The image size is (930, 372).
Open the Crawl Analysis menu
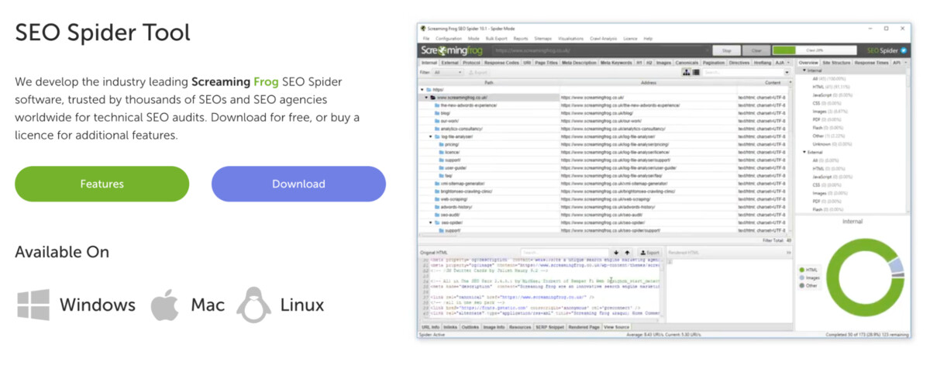point(604,39)
